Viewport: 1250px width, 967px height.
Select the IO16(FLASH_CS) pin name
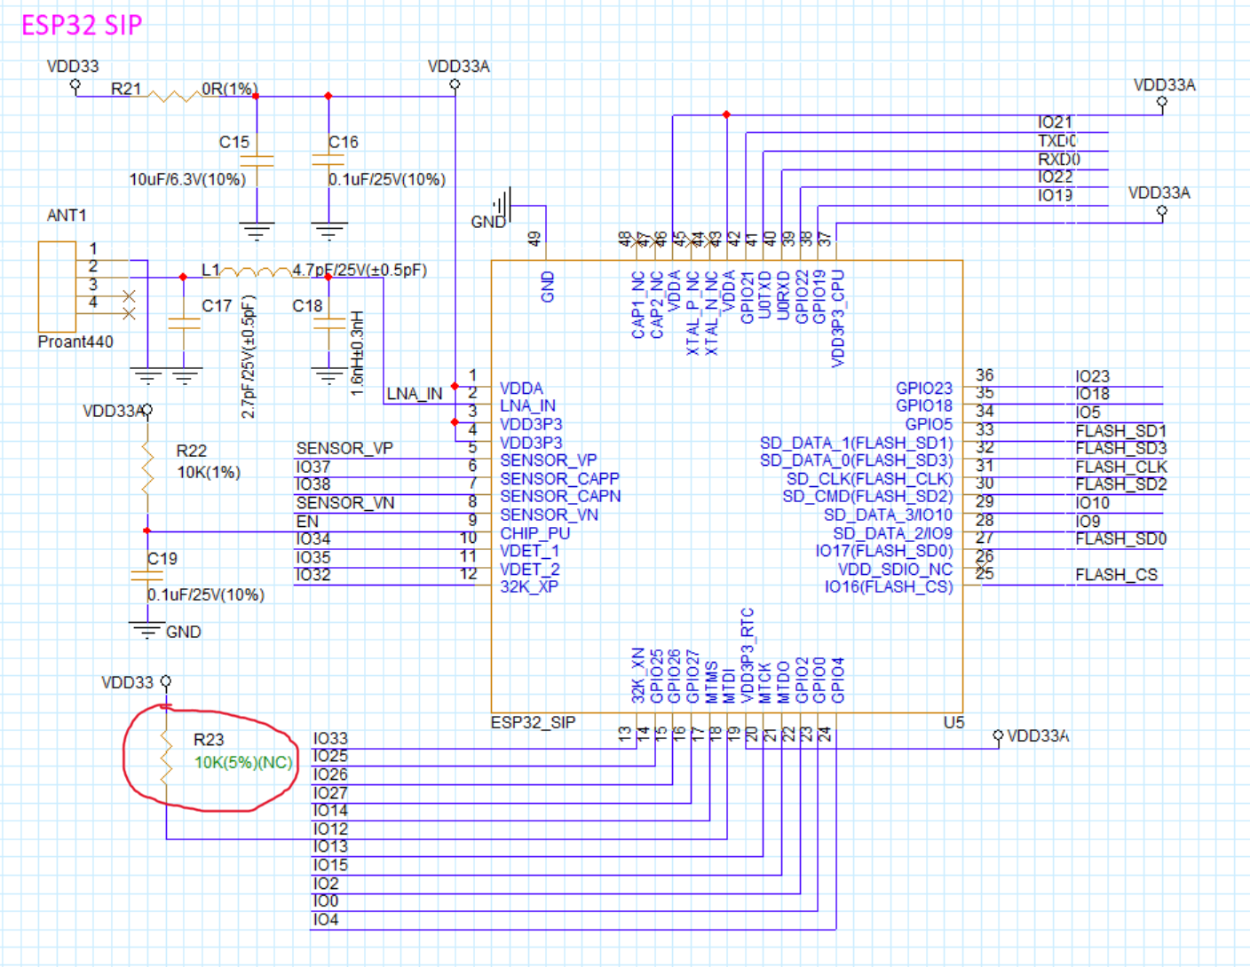(889, 587)
